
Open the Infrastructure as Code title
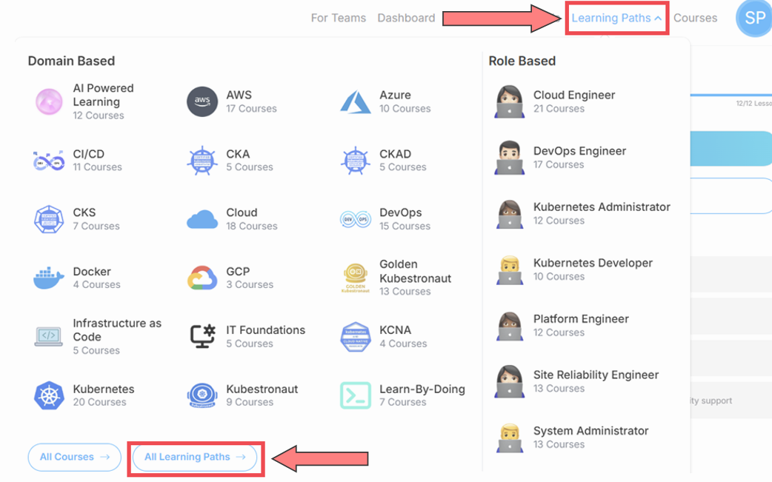point(117,330)
